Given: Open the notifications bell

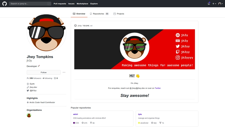Looking at the screenshot, I should point(209,4).
